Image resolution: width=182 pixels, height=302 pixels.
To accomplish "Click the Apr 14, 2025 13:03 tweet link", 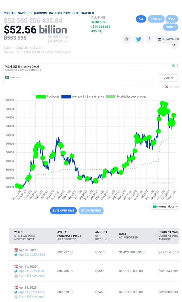I will (32, 292).
